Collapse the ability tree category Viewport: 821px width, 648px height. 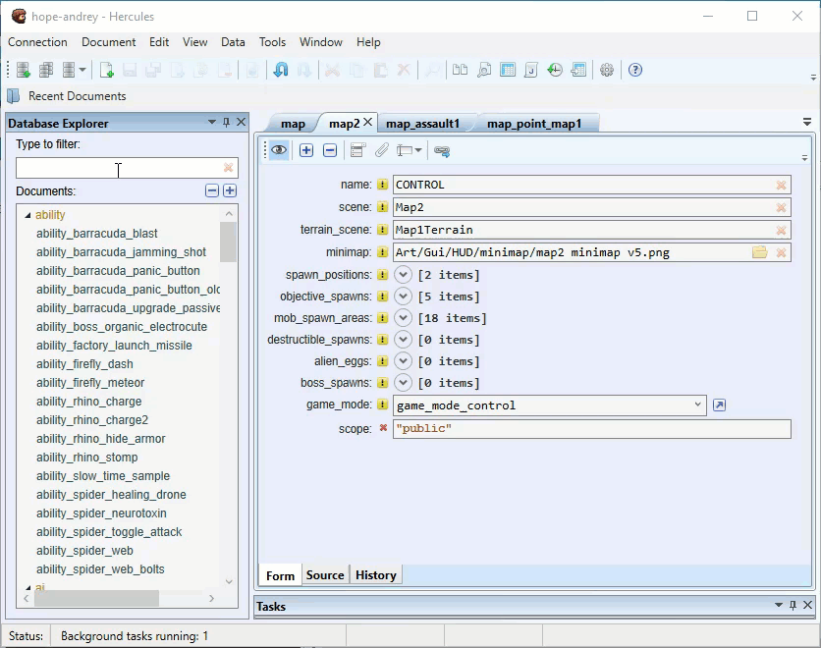27,215
